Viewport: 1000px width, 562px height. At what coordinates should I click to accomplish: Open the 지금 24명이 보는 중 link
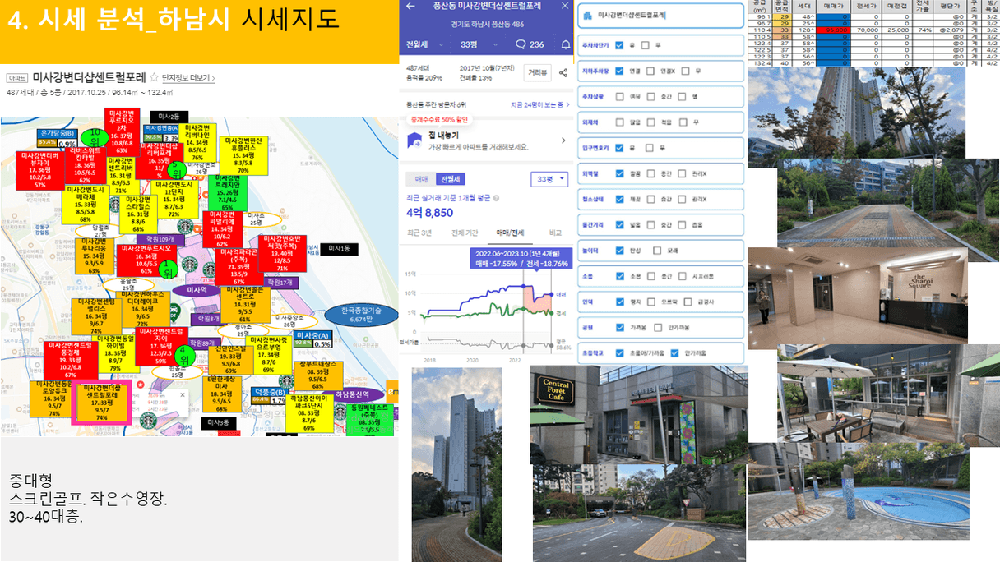click(x=540, y=105)
